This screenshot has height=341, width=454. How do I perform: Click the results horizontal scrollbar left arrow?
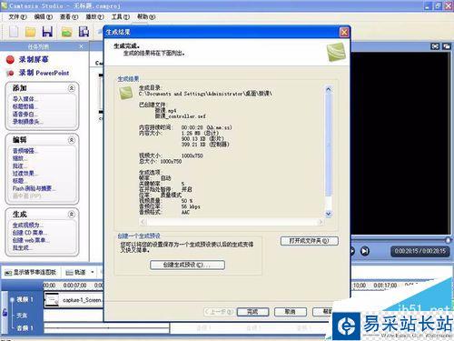click(x=143, y=222)
